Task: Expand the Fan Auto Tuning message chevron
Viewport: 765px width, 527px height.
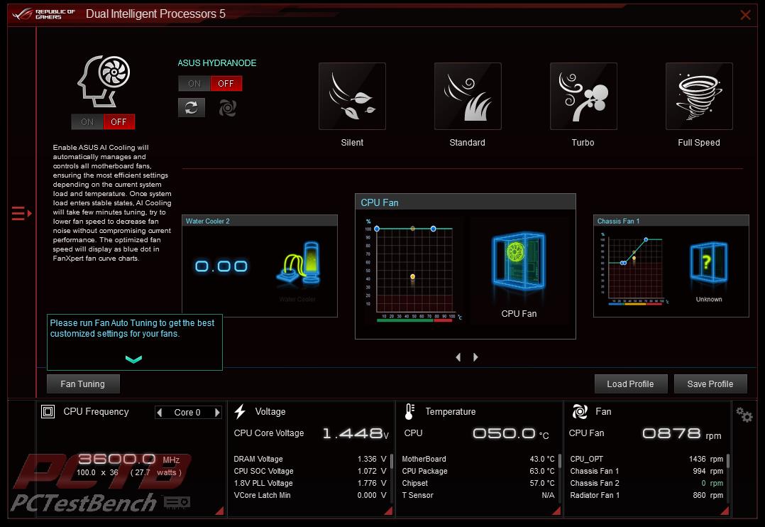Action: pos(133,359)
